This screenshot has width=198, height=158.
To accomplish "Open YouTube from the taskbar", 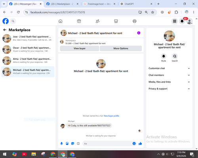I will point(24,154).
